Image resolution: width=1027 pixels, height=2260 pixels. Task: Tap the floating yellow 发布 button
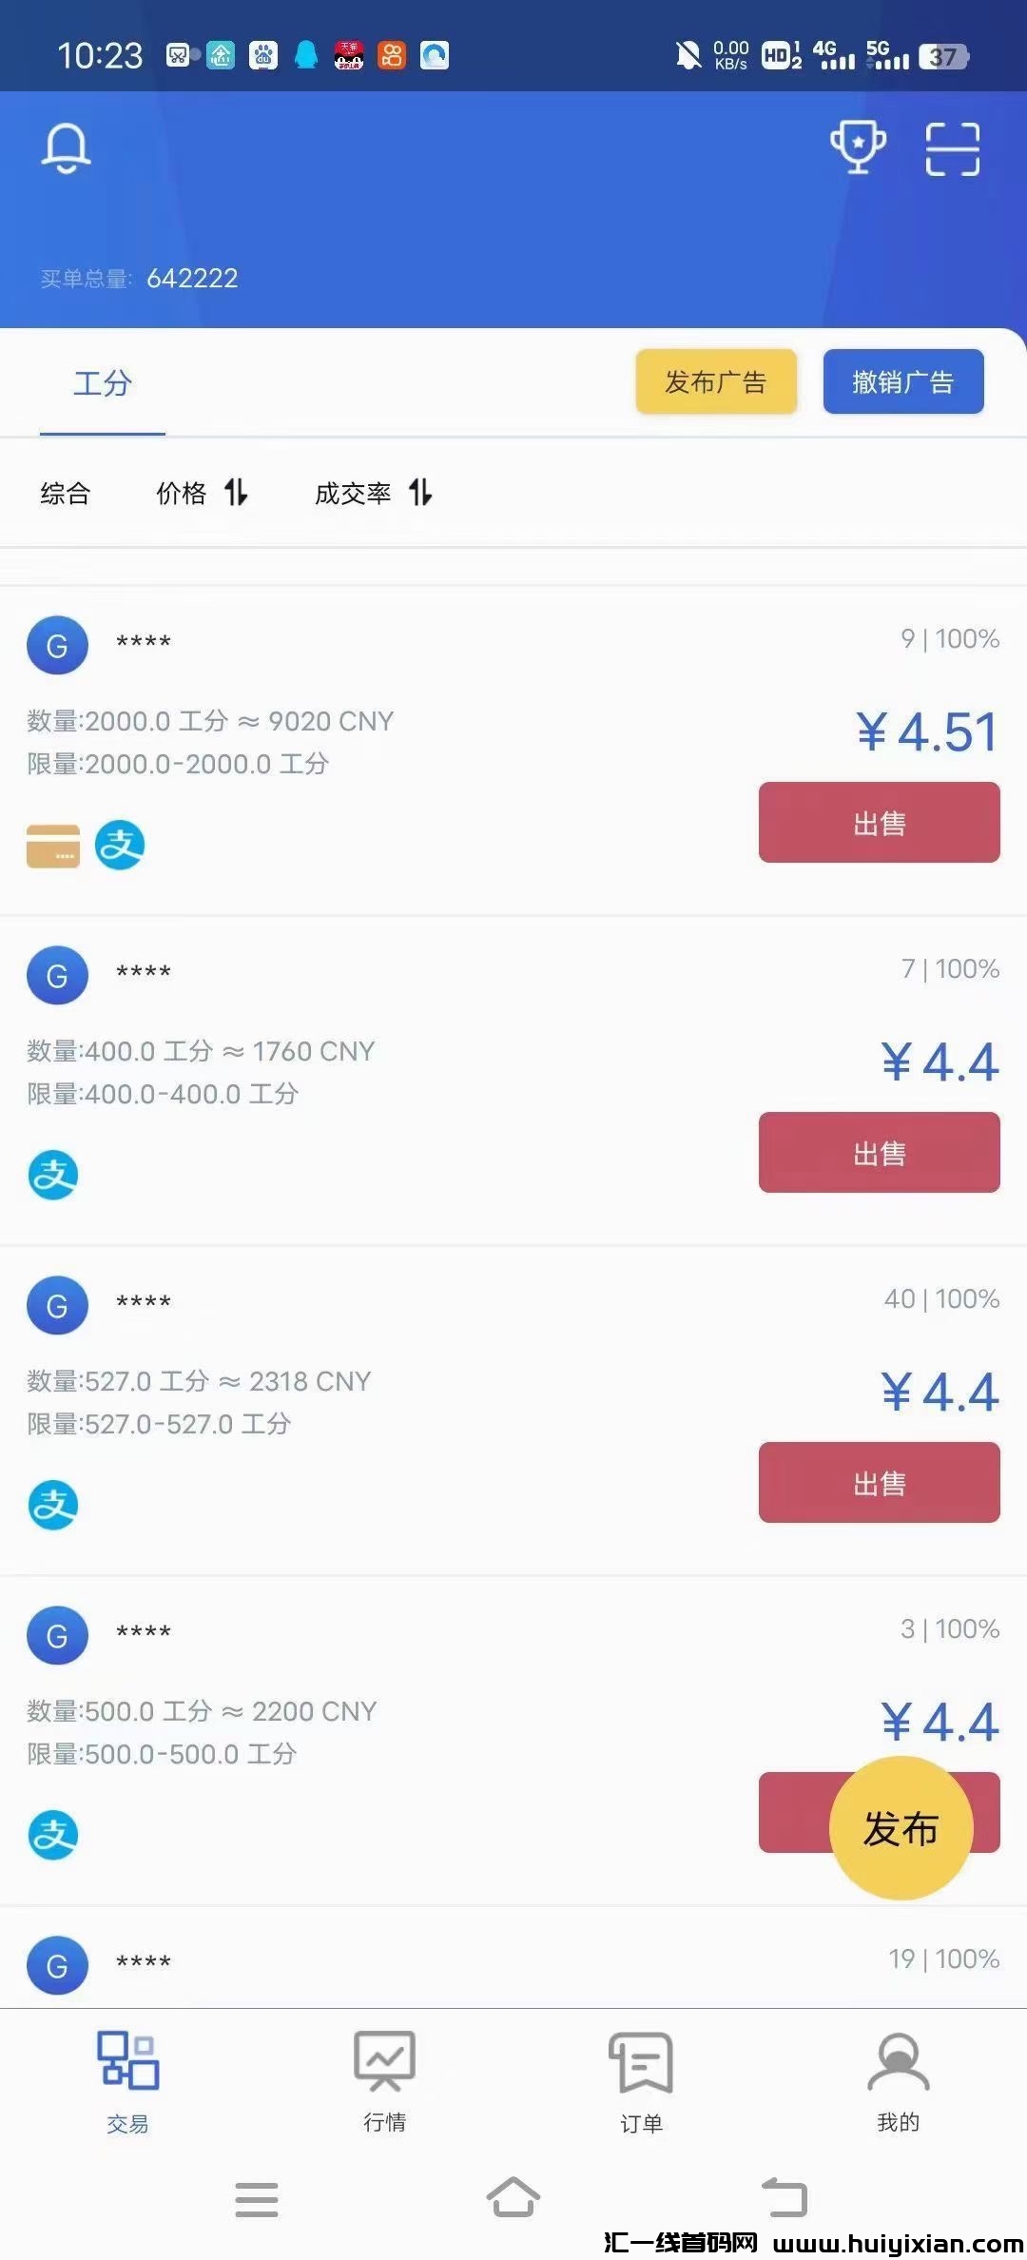click(901, 1827)
